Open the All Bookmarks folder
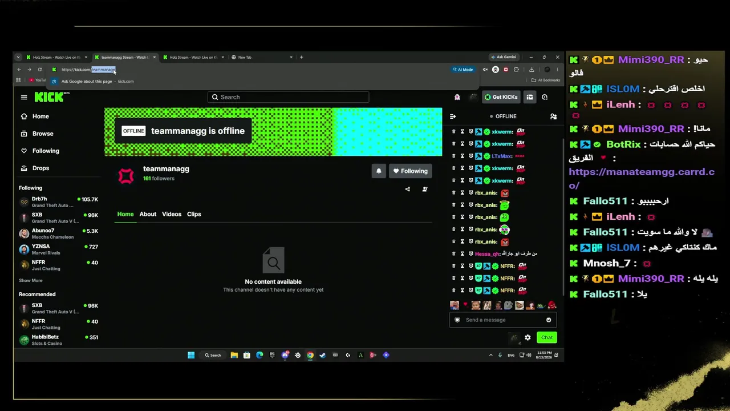730x411 pixels. pyautogui.click(x=546, y=80)
